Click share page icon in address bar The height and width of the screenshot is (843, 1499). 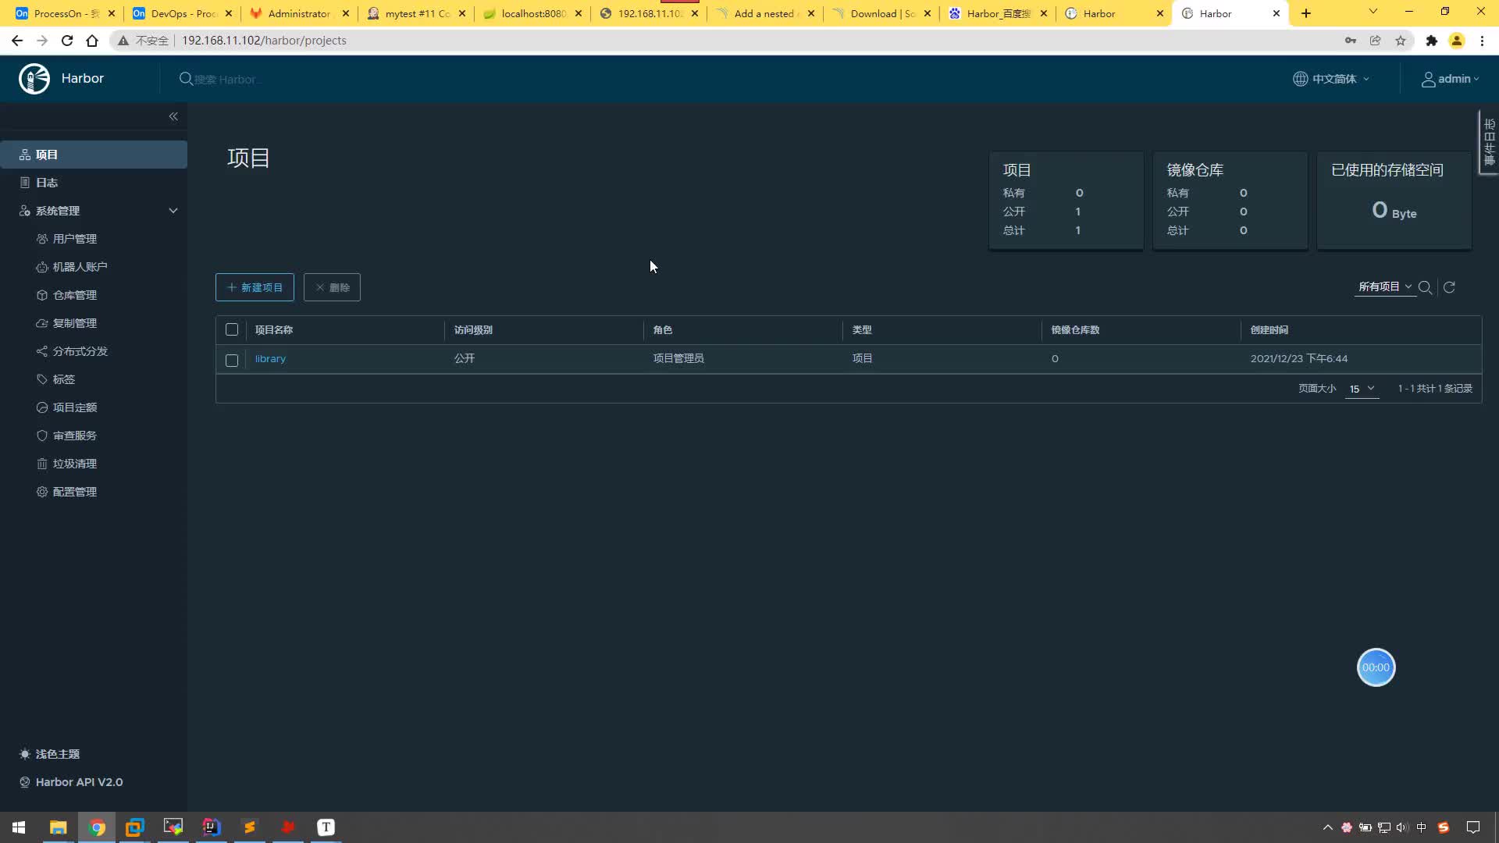1376,41
